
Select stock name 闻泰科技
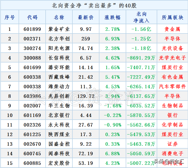point(59,154)
